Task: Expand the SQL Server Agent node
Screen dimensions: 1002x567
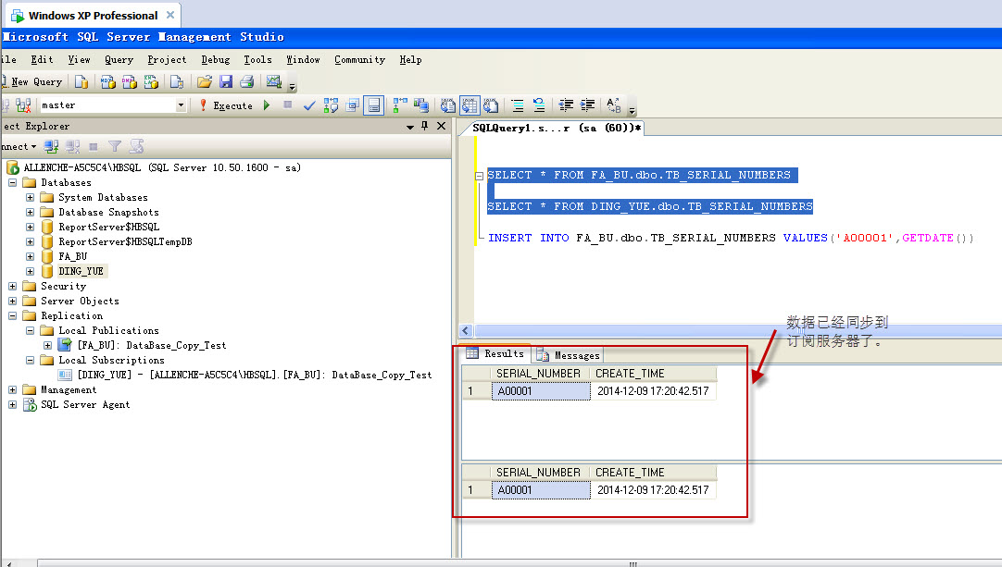Action: (x=12, y=405)
